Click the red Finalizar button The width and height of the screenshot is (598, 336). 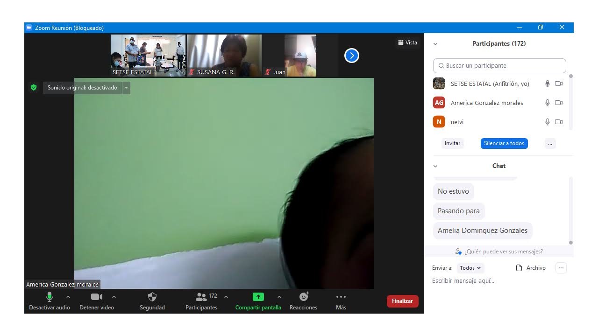pyautogui.click(x=402, y=301)
